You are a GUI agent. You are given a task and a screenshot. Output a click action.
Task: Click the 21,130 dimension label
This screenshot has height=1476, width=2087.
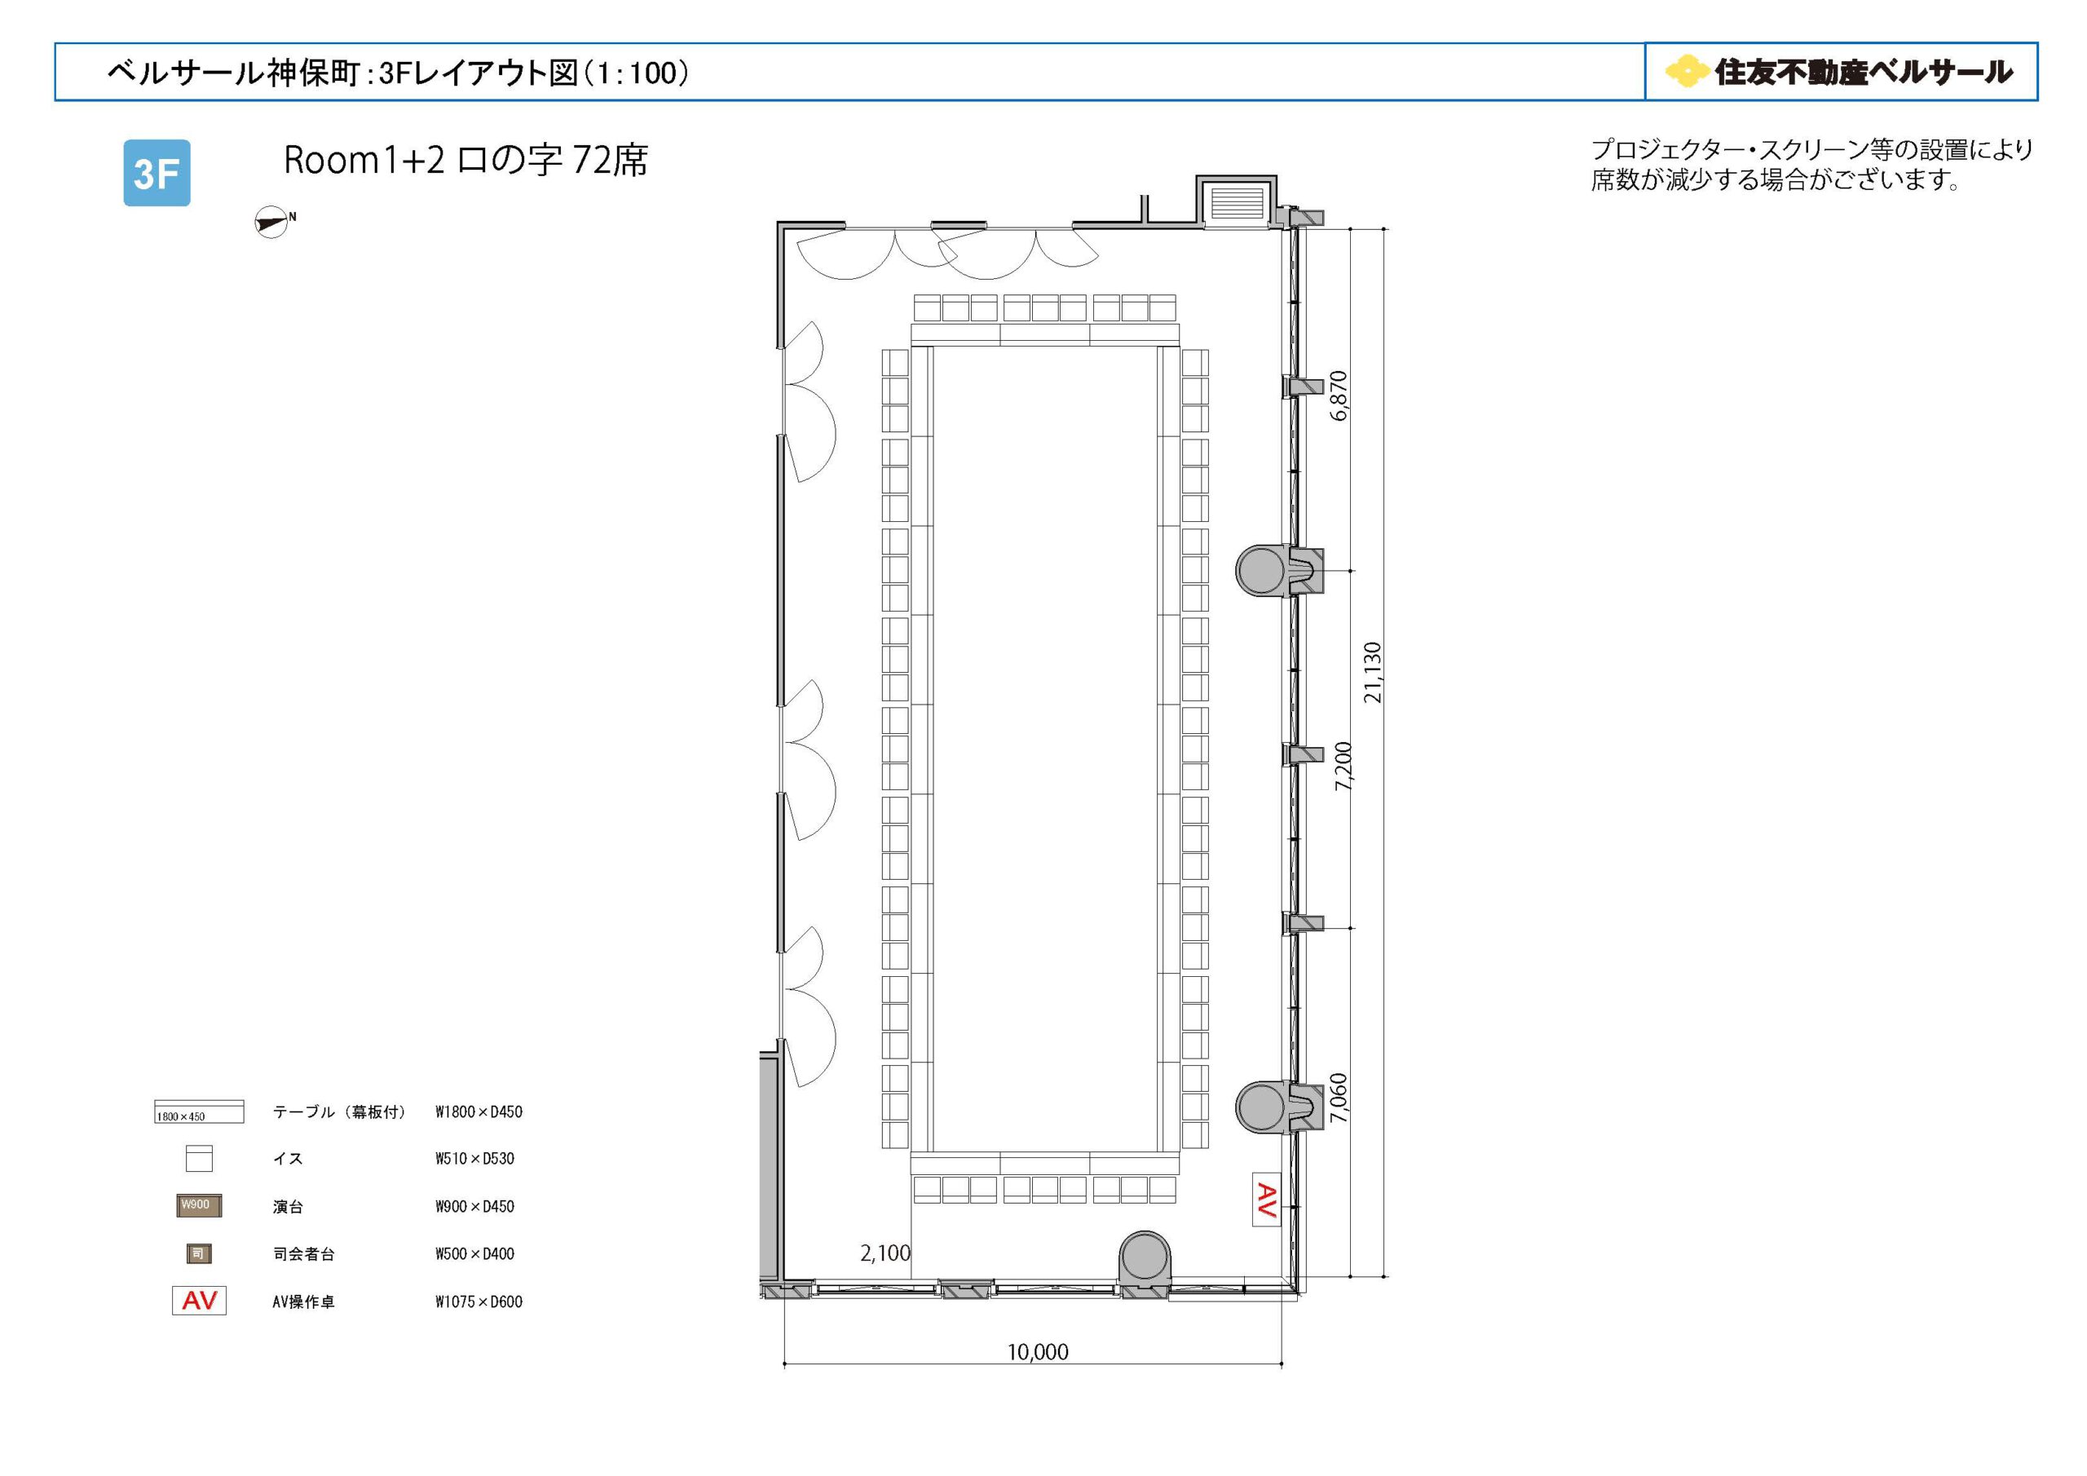[x=1373, y=673]
